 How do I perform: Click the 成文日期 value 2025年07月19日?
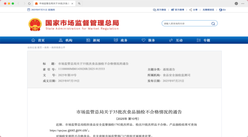tap(69, 81)
